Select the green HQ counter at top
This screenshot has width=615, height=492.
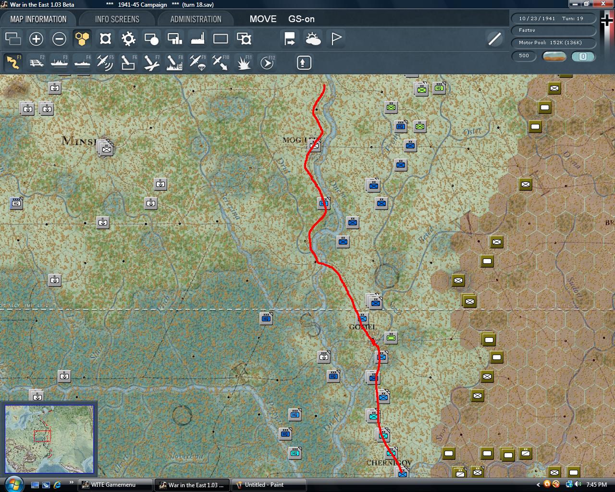pos(439,87)
